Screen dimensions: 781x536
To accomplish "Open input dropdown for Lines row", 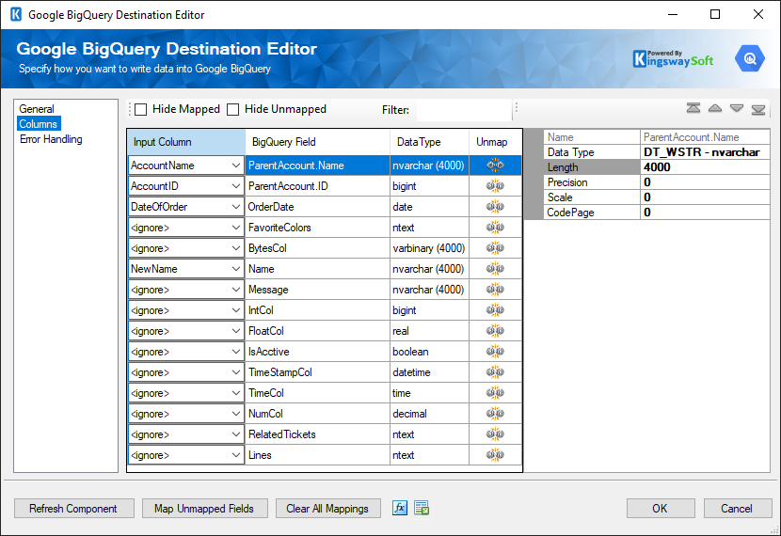I will point(236,455).
